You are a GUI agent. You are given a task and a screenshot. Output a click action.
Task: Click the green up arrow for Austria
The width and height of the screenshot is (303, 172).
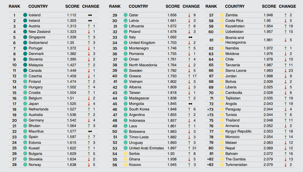89,26
